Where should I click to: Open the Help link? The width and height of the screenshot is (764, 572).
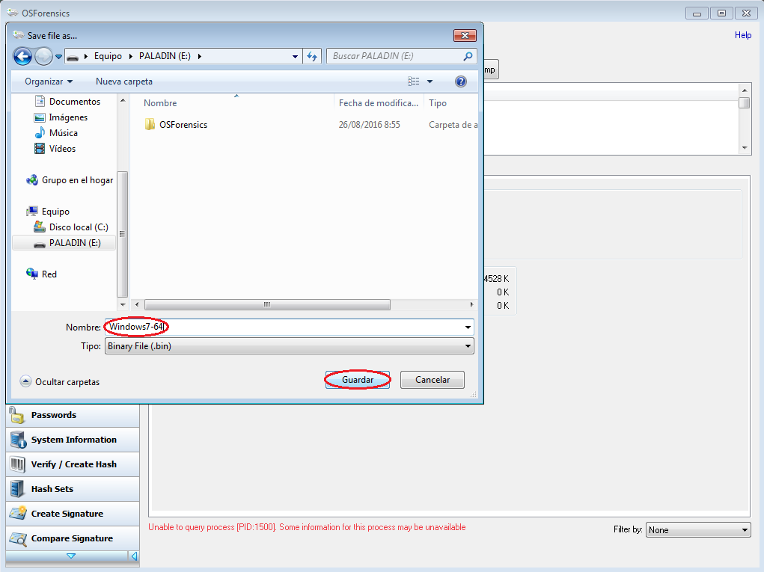742,35
